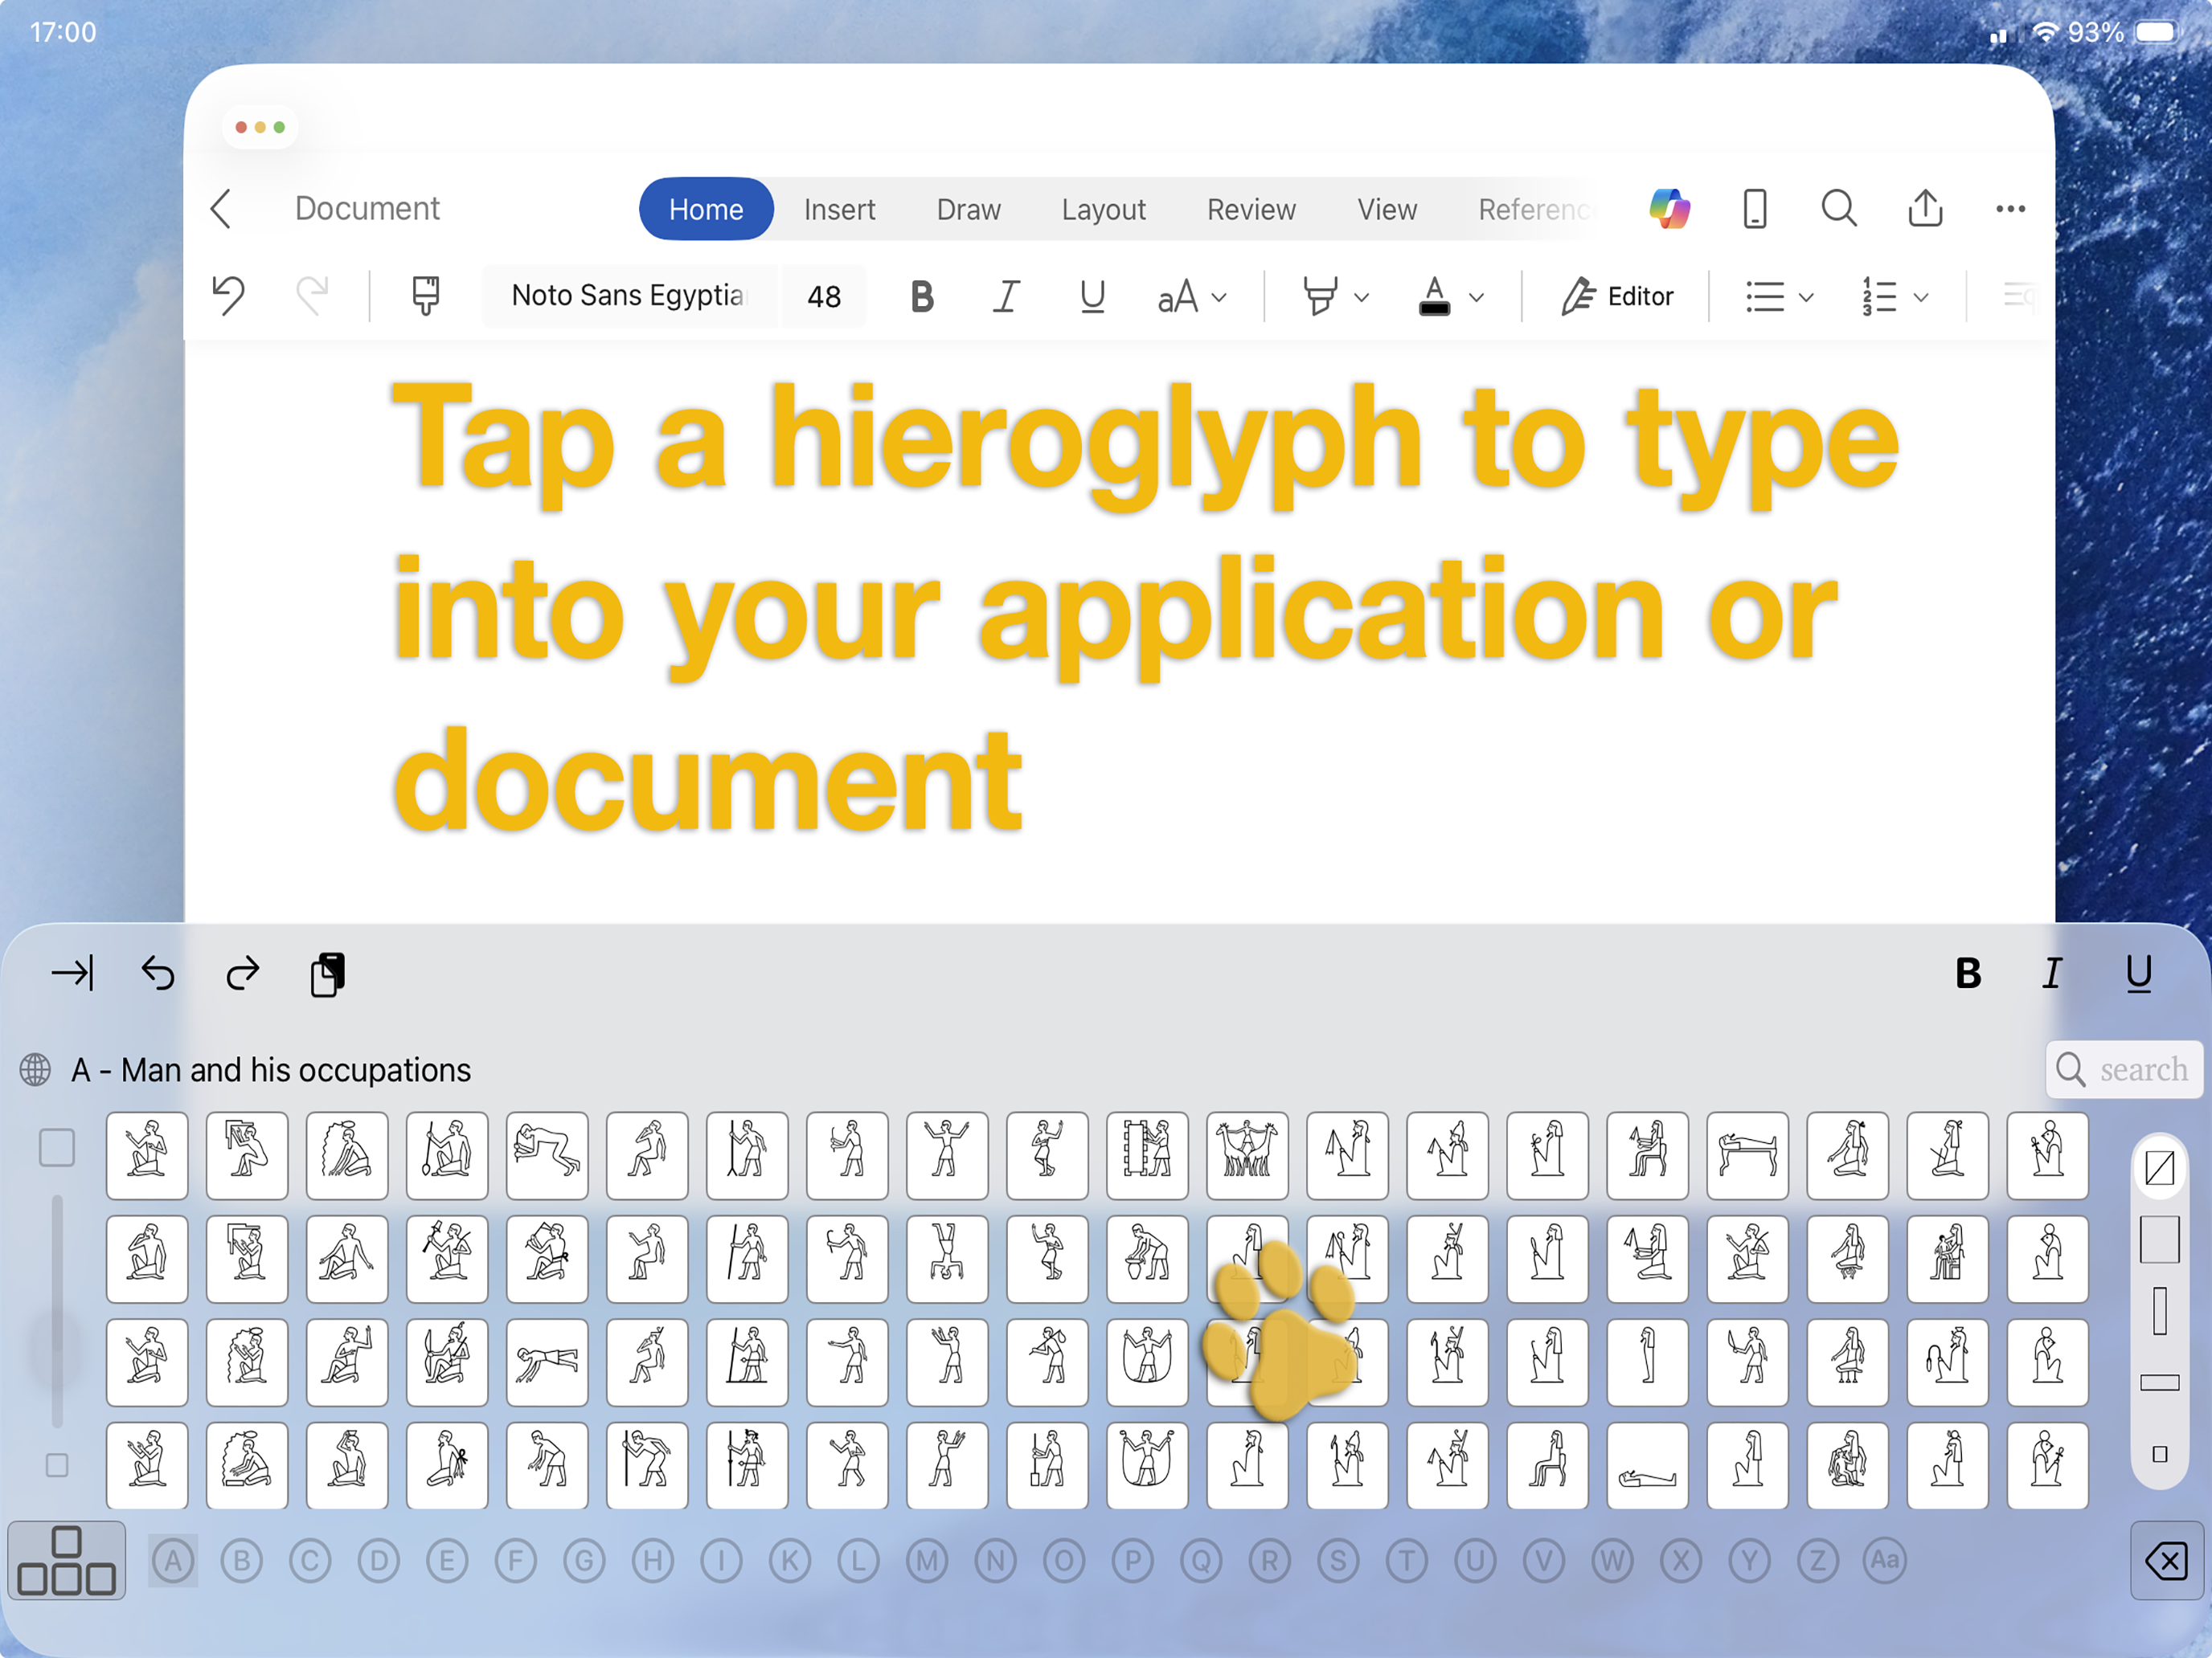Tap redo on the keyboard toolbar
The height and width of the screenshot is (1658, 2212).
pyautogui.click(x=241, y=973)
